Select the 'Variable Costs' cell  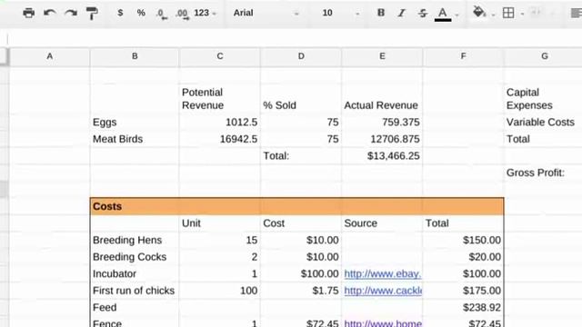coord(543,123)
